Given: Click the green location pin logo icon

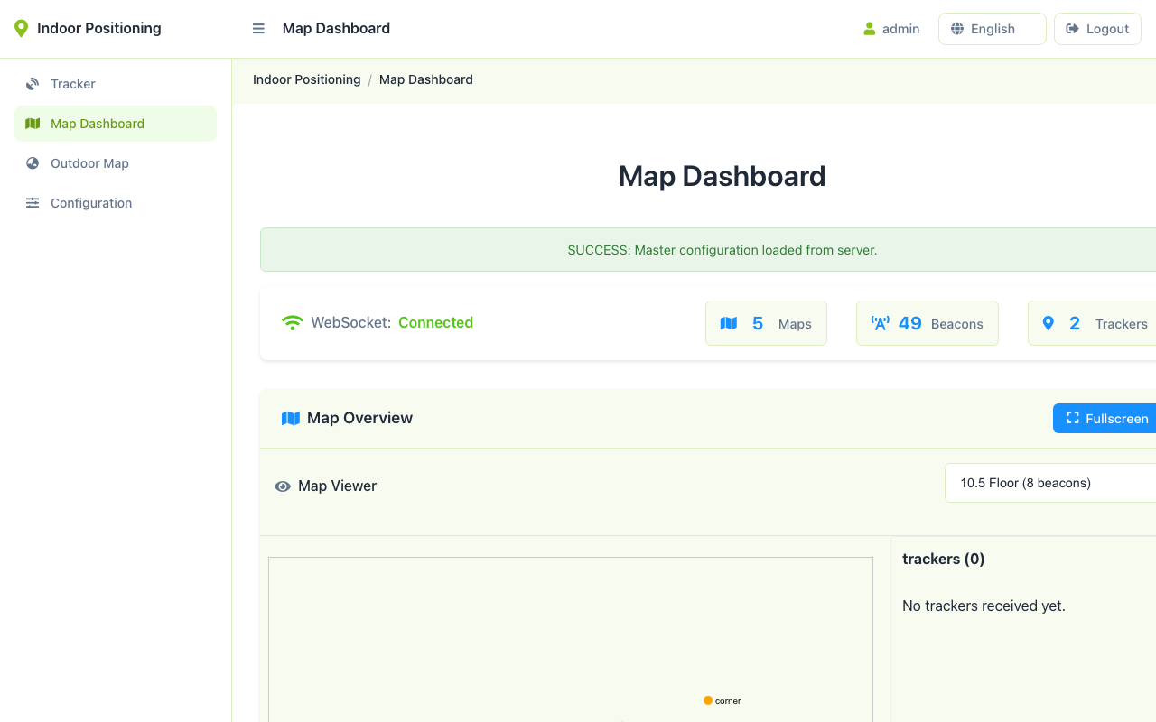Looking at the screenshot, I should [22, 29].
